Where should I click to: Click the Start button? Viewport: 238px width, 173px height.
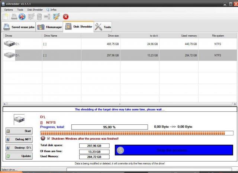click(x=19, y=131)
